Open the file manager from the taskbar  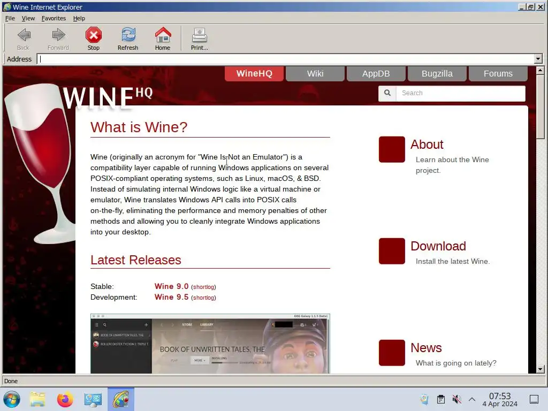37,399
